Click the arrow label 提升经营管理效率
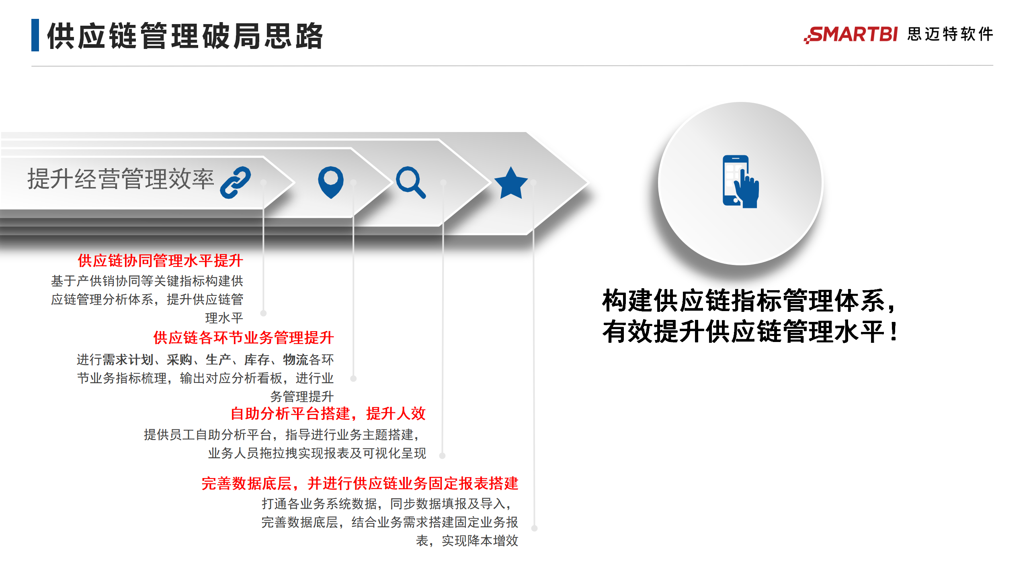Image resolution: width=1029 pixels, height=578 pixels. click(121, 179)
